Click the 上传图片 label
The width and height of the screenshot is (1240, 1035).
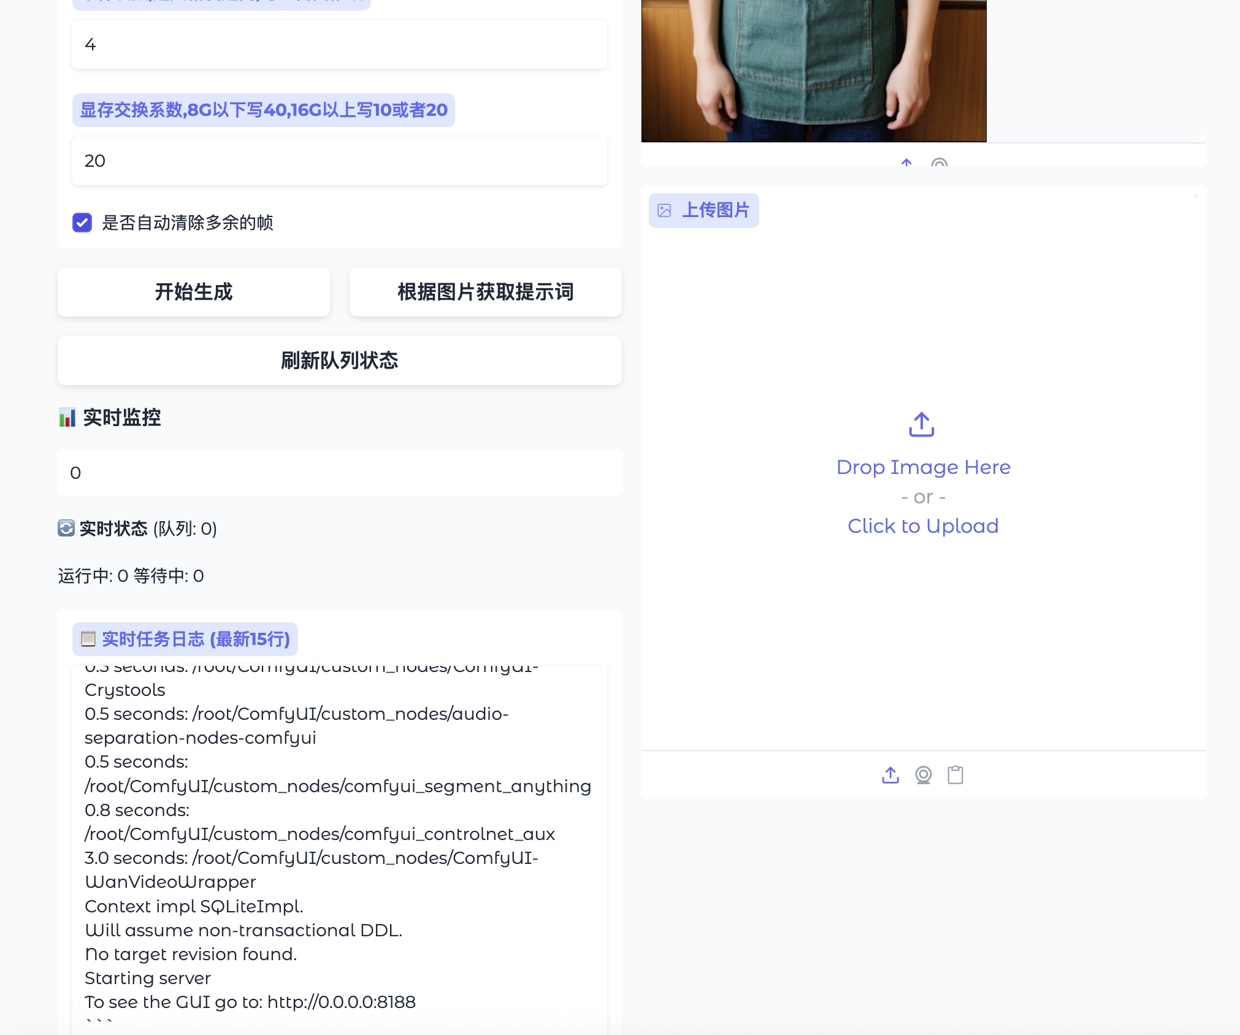click(704, 210)
